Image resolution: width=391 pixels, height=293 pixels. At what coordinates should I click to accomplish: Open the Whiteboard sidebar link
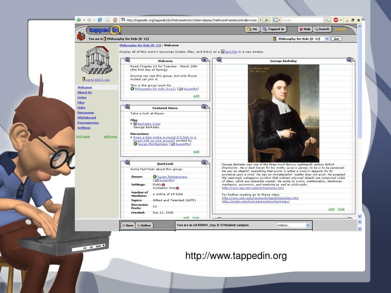[x=87, y=118]
